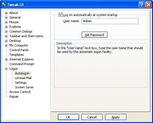Image resolution: width=153 pixels, height=123 pixels.
Task: Expand the Mouse node
Action: [6, 22]
